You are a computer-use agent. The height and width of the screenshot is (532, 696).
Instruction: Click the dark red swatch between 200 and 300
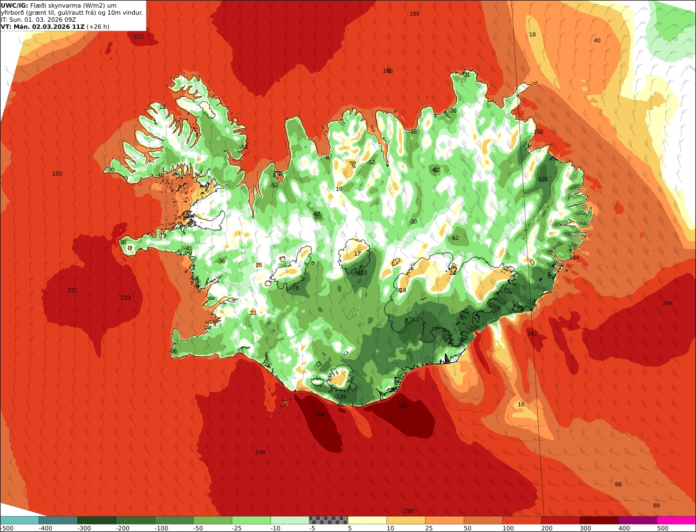click(x=560, y=520)
